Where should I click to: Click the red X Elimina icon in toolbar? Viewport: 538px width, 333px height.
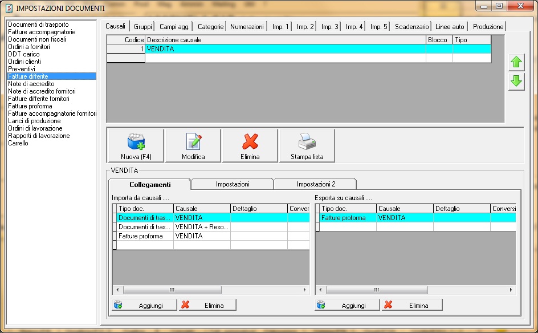[250, 141]
